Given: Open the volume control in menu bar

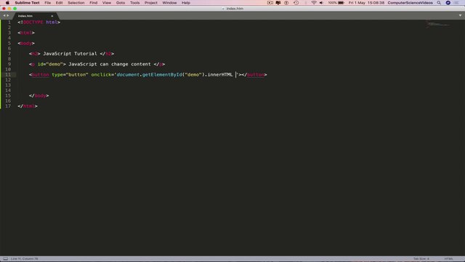Looking at the screenshot, I should tap(321, 3).
